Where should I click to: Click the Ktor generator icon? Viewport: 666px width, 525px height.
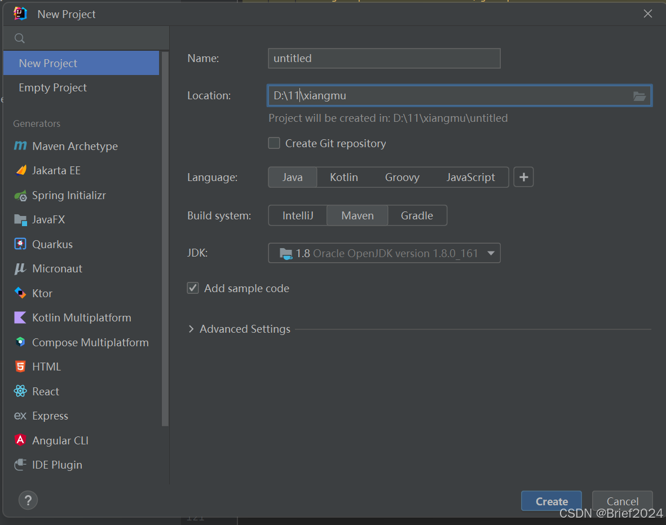pyautogui.click(x=20, y=293)
